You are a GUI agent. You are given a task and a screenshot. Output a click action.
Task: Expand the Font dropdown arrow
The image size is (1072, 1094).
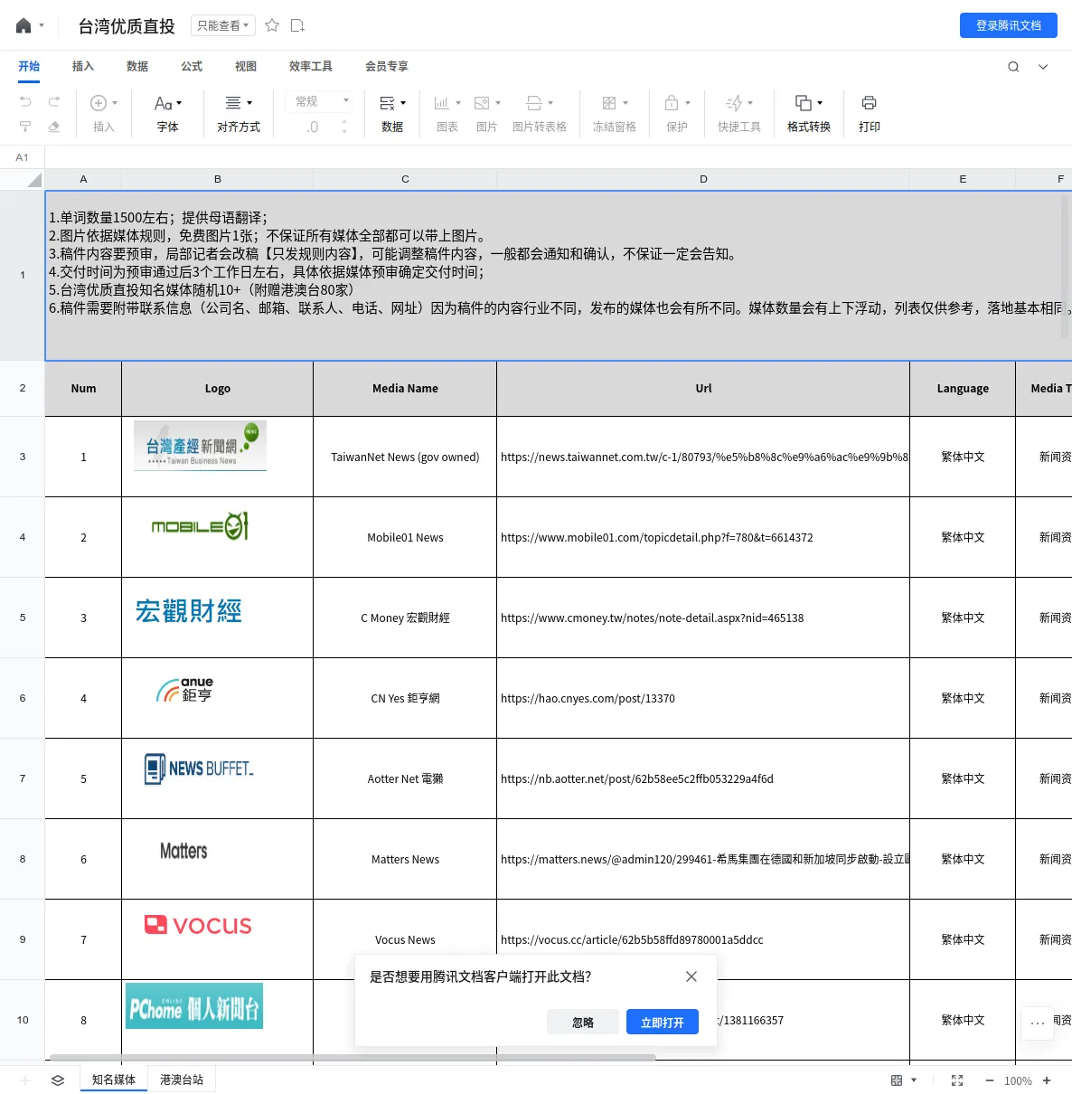pyautogui.click(x=179, y=103)
